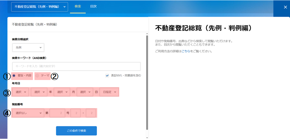Click the search panel scroll down arrow

pos(147,137)
